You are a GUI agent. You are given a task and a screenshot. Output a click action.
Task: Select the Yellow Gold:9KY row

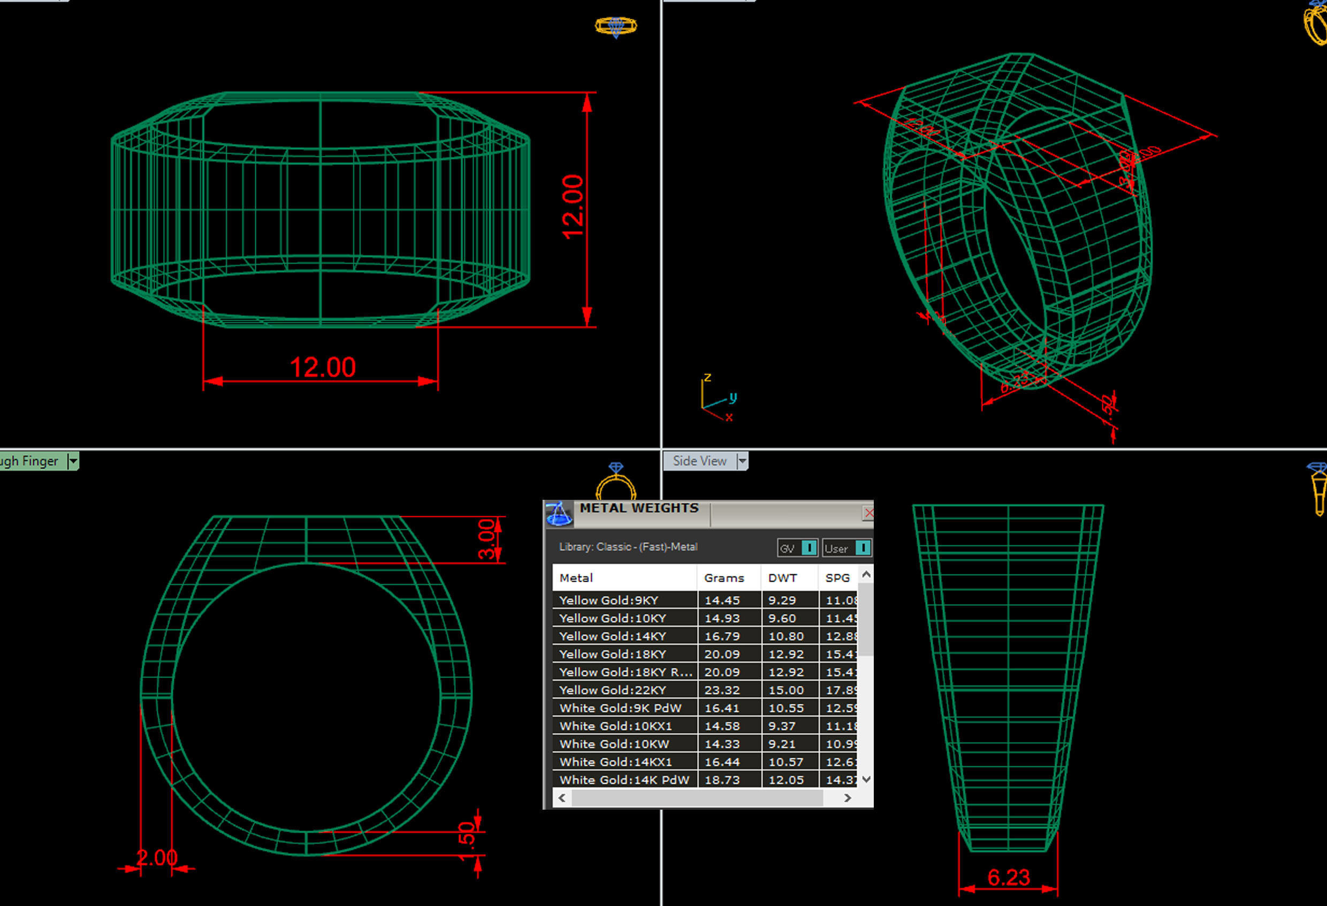click(x=705, y=600)
